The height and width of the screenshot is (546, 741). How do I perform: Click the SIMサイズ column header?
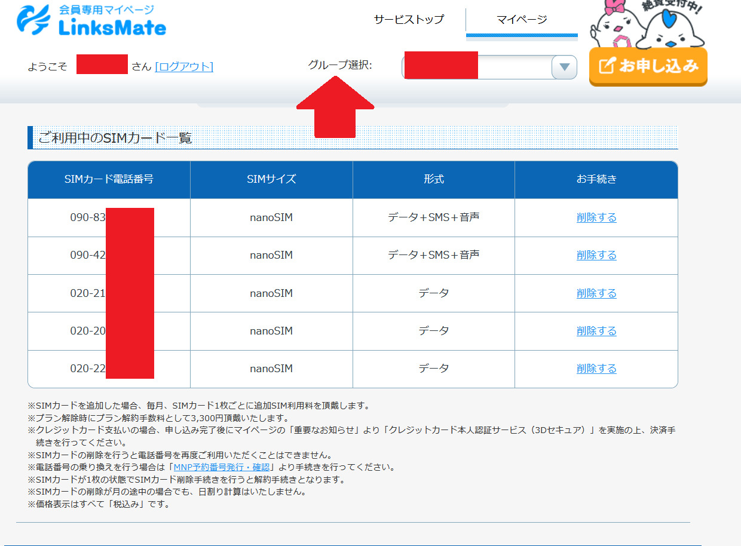pyautogui.click(x=271, y=179)
